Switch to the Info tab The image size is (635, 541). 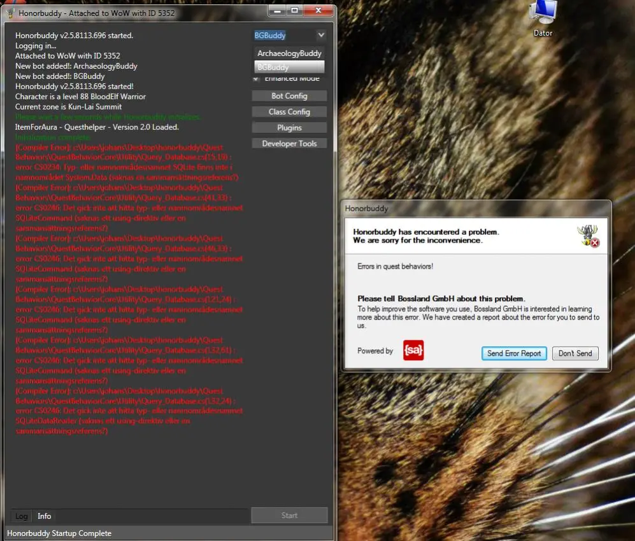pos(44,516)
